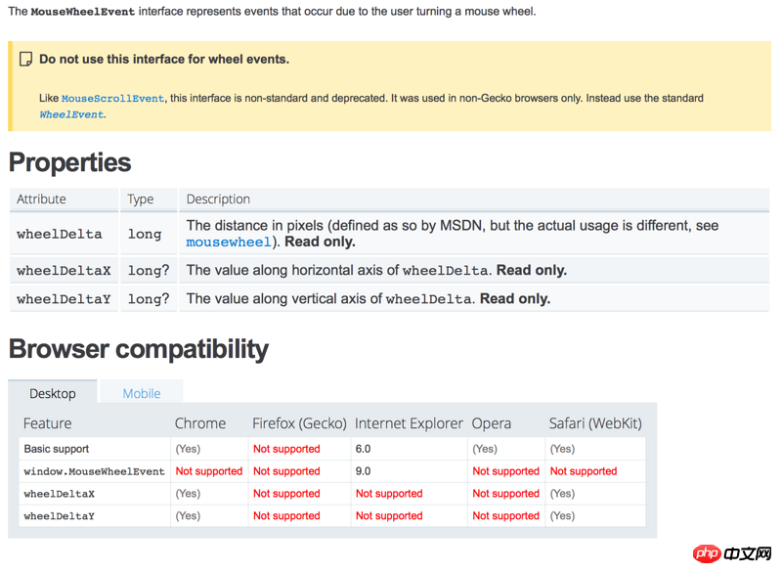
Task: Open the mousewheel link in the wheelDelta description
Action: 228,242
